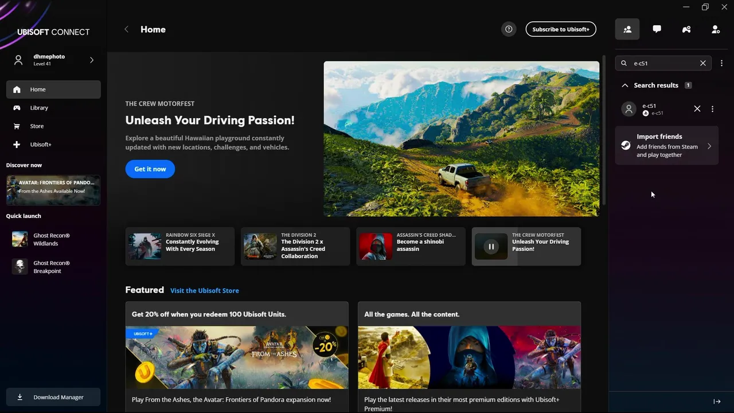Click The Crew Motorfest hero image
The image size is (734, 413).
pyautogui.click(x=462, y=139)
